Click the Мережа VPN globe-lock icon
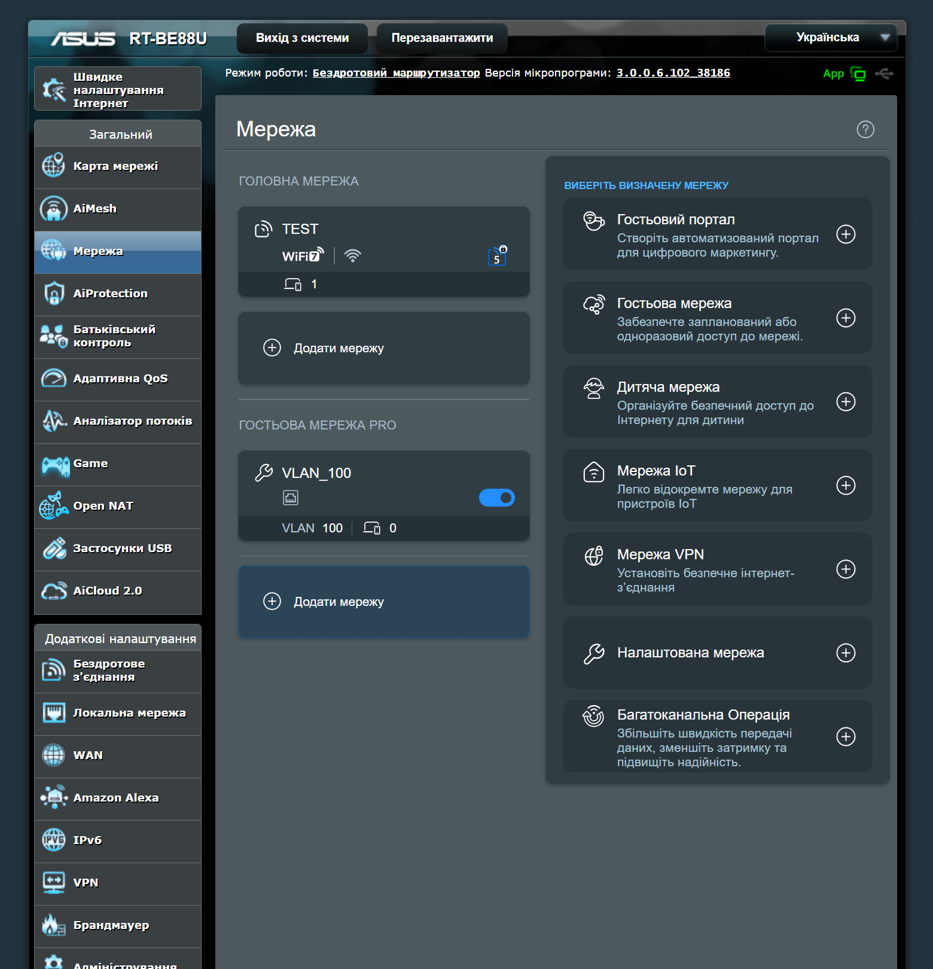This screenshot has height=969, width=933. [x=594, y=556]
